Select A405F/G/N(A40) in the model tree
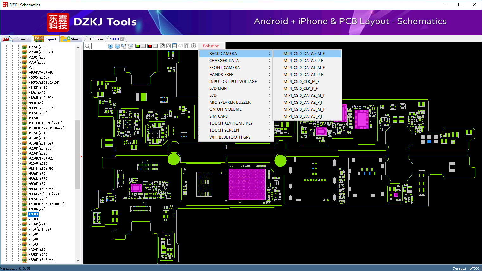 click(x=41, y=72)
